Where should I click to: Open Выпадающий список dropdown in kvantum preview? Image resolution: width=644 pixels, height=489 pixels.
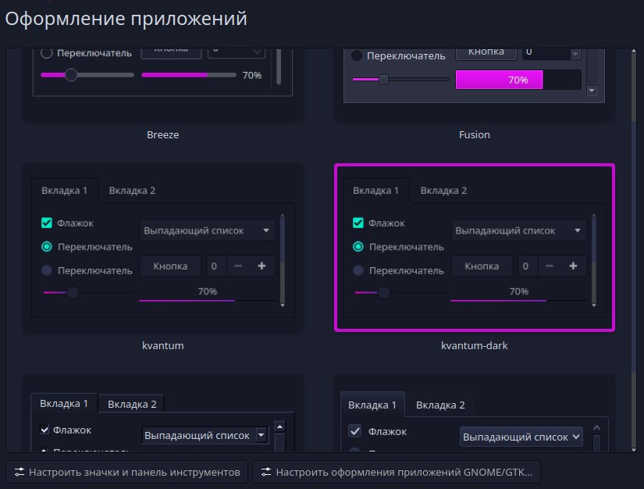[208, 230]
